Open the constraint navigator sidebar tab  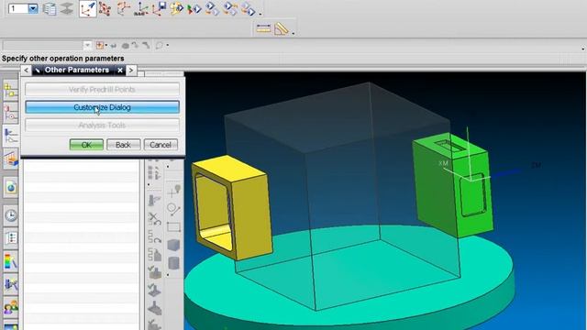[x=10, y=113]
